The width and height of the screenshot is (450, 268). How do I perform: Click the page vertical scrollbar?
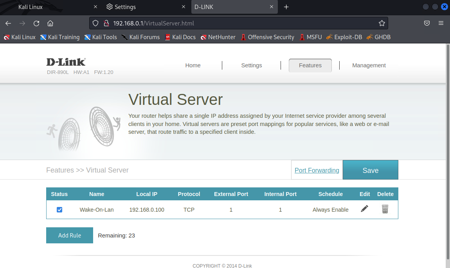coord(448,152)
